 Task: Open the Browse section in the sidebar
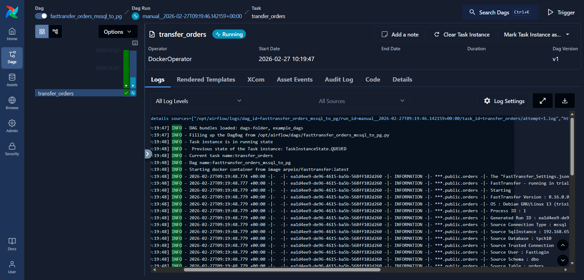[12, 103]
